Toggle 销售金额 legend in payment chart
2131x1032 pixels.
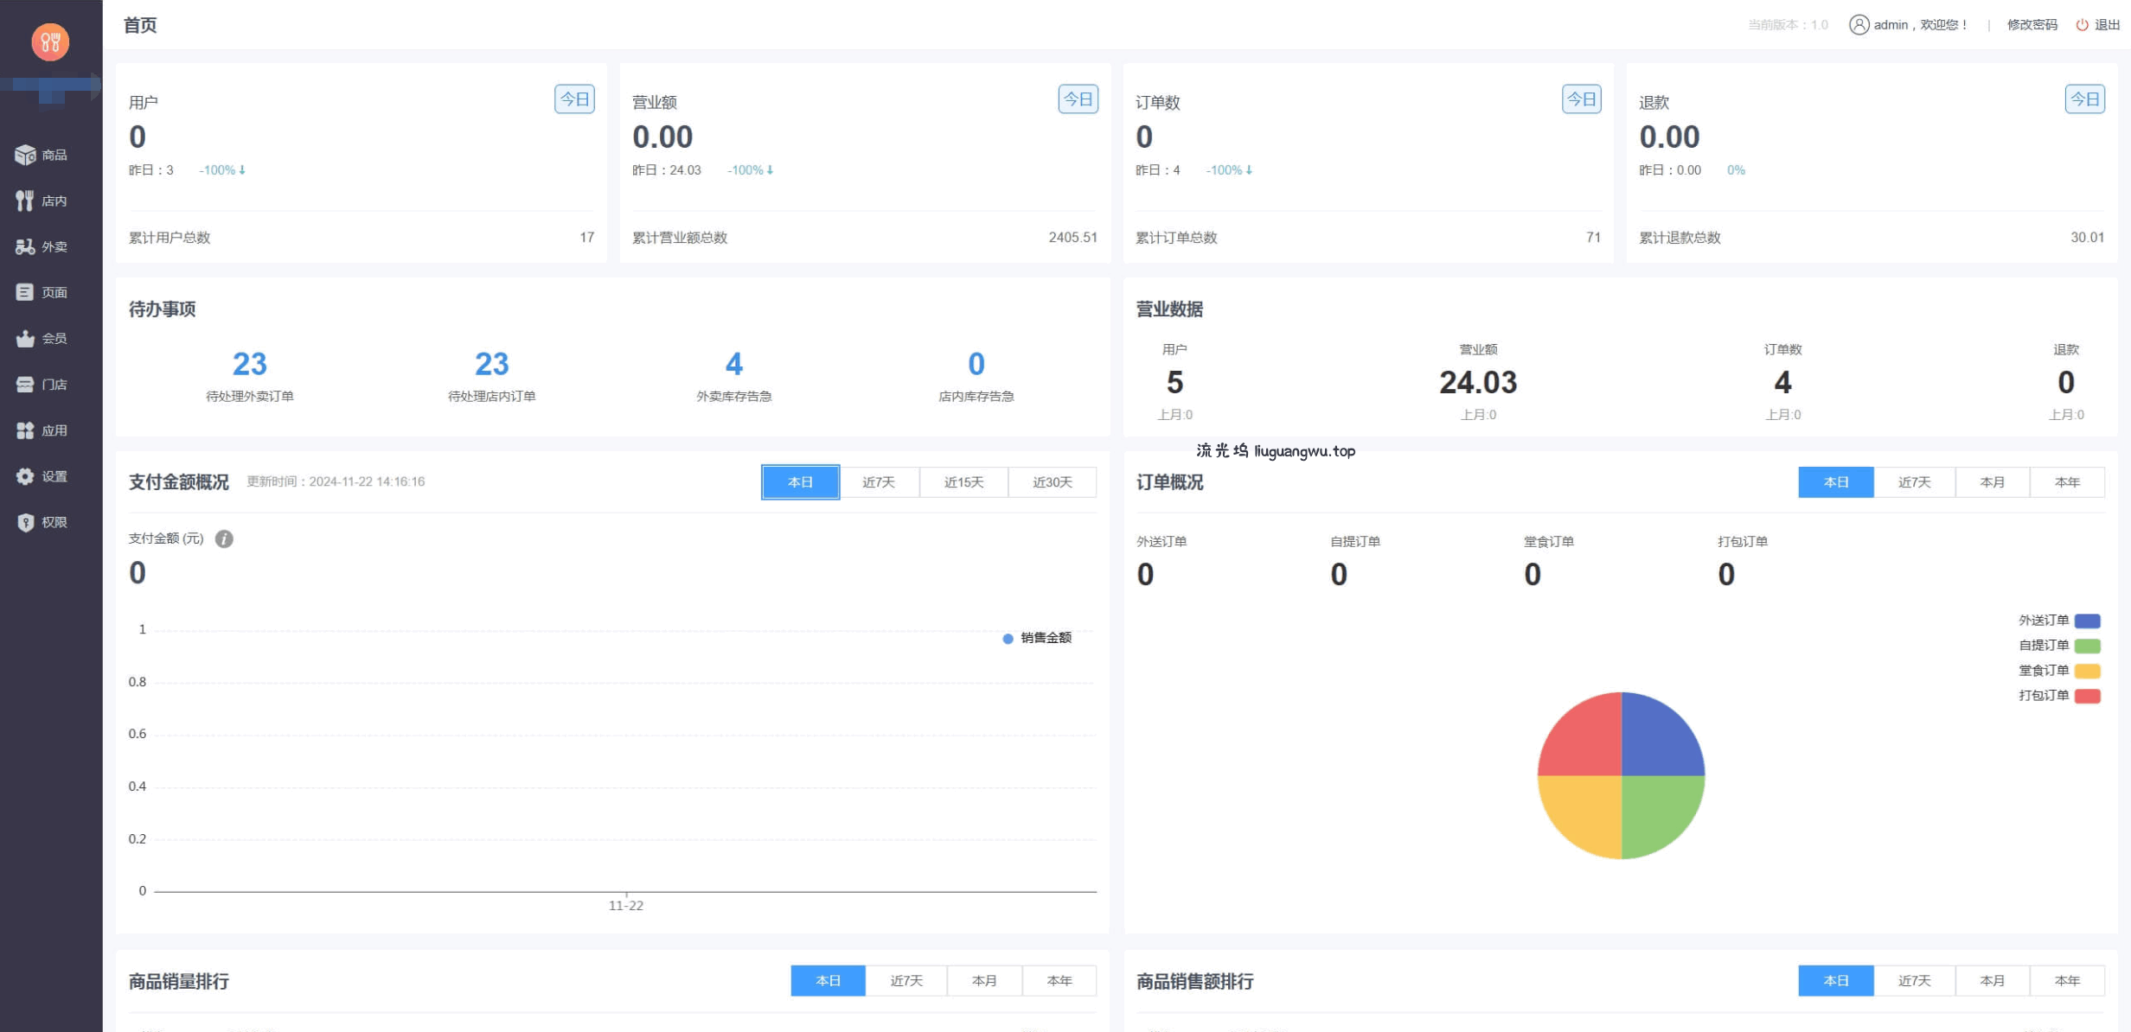click(1036, 638)
